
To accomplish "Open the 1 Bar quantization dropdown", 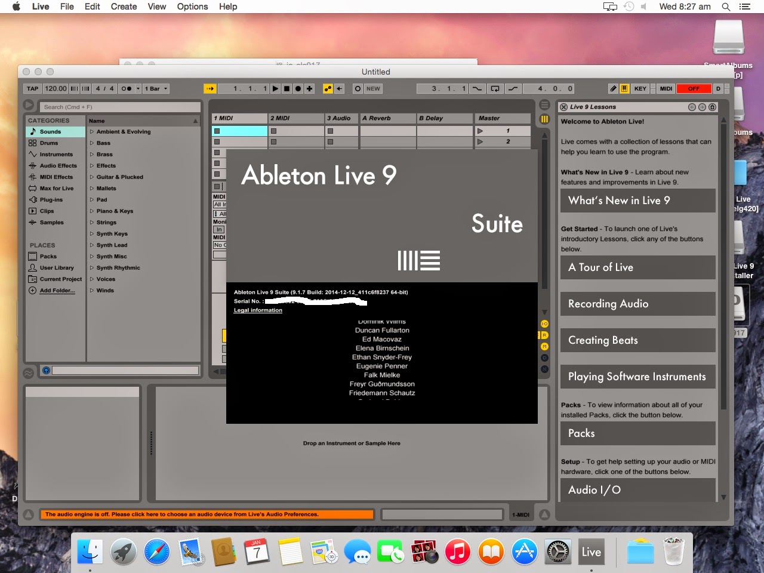I will point(156,88).
